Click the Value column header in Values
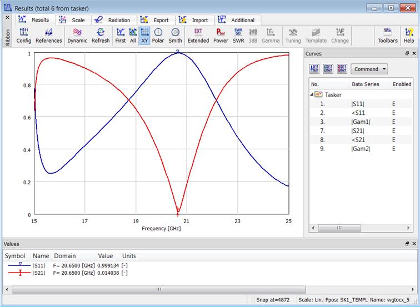The height and width of the screenshot is (307, 420). point(105,256)
